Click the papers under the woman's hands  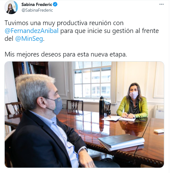pyautogui.click(x=119, y=119)
